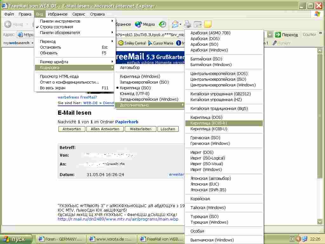The image size is (325, 244).
Task: Click the Windows logo throbber icon
Action: click(x=317, y=14)
